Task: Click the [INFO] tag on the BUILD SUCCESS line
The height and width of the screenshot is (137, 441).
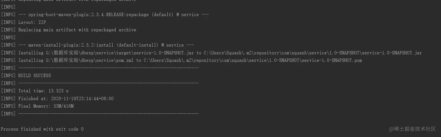Action: pos(8,75)
